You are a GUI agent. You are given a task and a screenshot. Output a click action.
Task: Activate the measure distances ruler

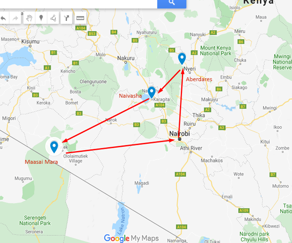click(x=80, y=18)
